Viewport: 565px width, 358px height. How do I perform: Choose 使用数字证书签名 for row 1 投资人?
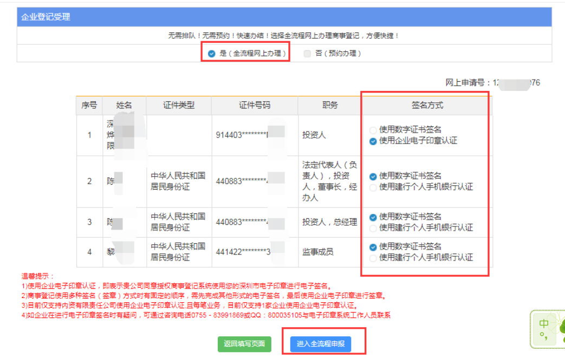pyautogui.click(x=373, y=130)
